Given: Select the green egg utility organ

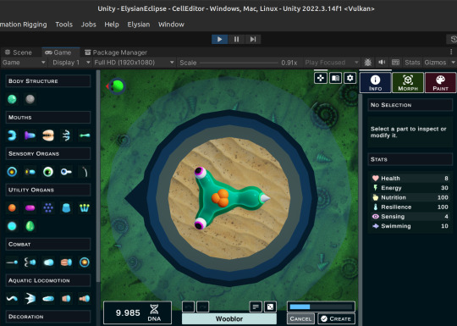Looking at the screenshot, I should pyautogui.click(x=30, y=226).
